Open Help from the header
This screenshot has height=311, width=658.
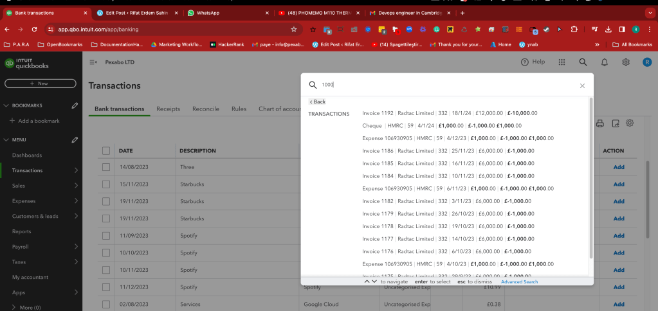pos(533,62)
